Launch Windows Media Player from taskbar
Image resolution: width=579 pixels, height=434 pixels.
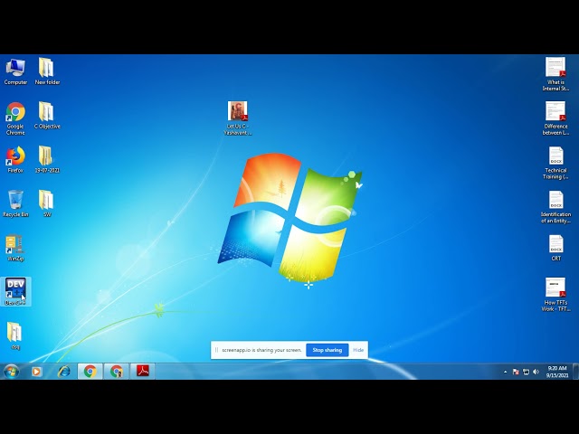pos(36,372)
